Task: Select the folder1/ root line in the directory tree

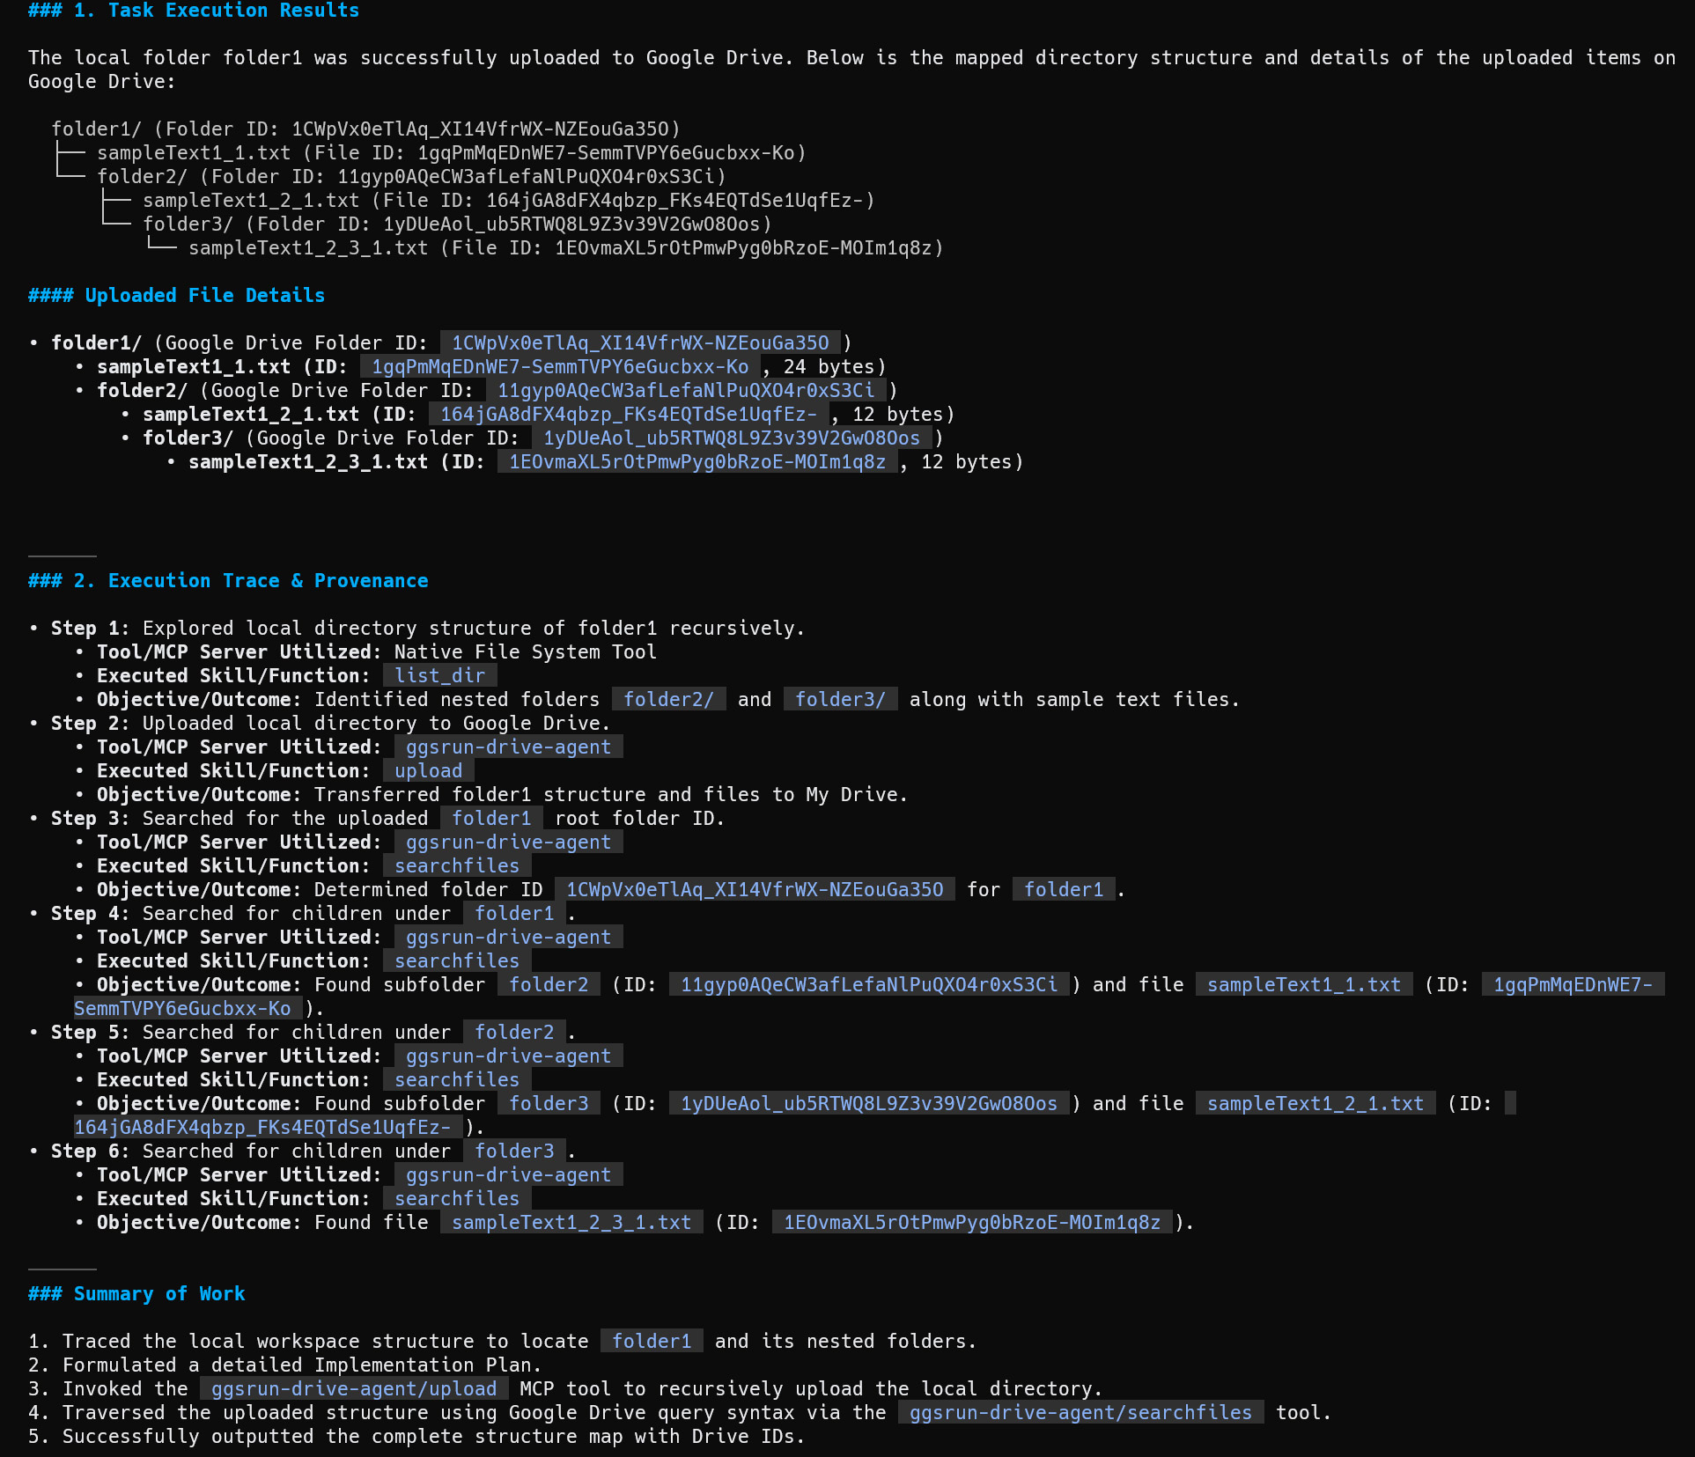Action: pyautogui.click(x=365, y=129)
